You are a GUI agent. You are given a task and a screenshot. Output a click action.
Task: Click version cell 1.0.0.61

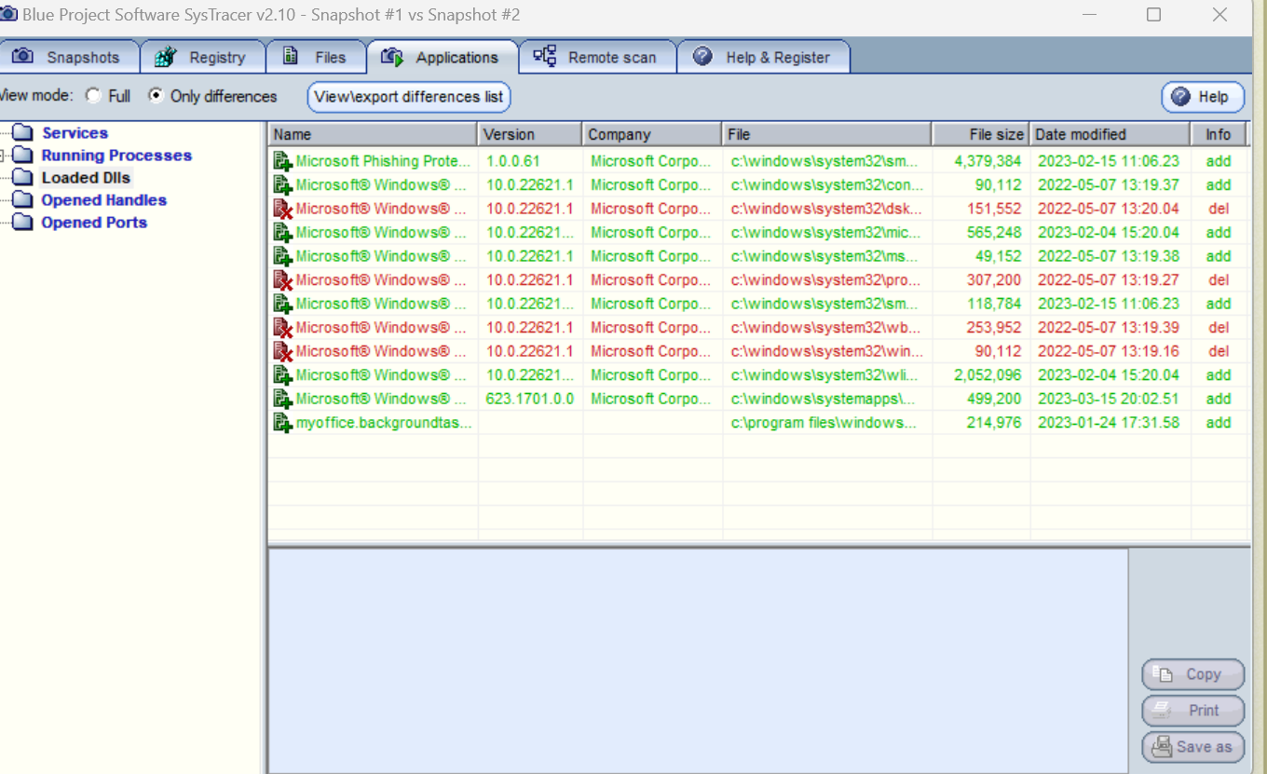[x=512, y=161]
